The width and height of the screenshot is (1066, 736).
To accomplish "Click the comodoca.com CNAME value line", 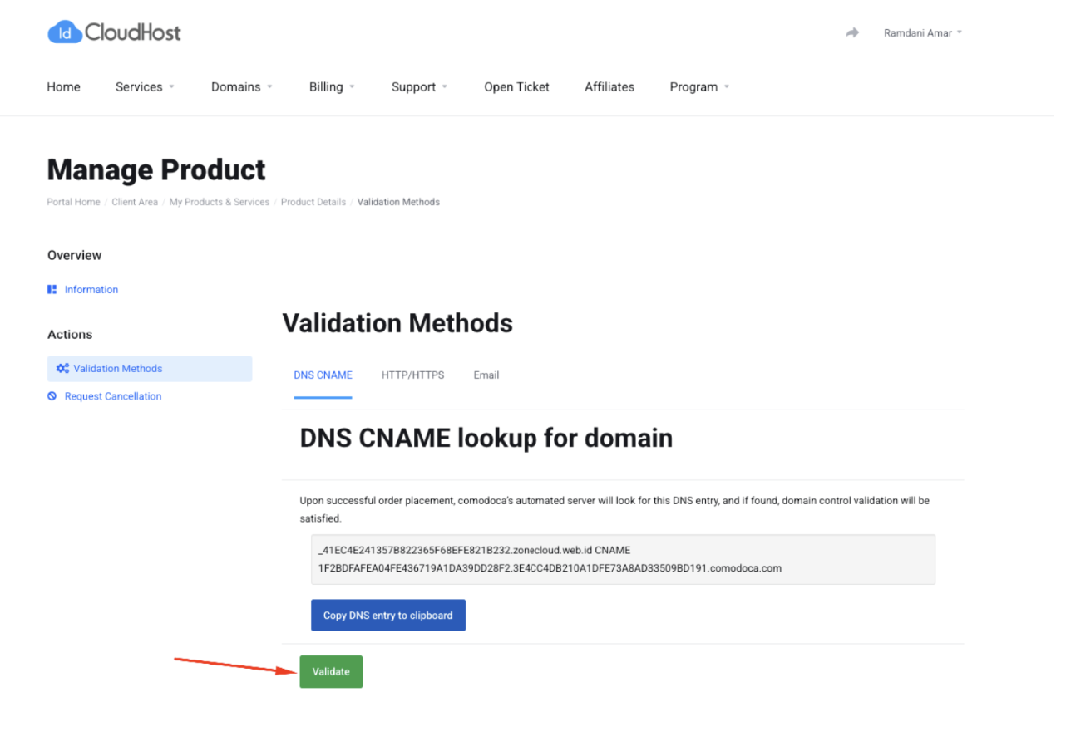I will (550, 569).
